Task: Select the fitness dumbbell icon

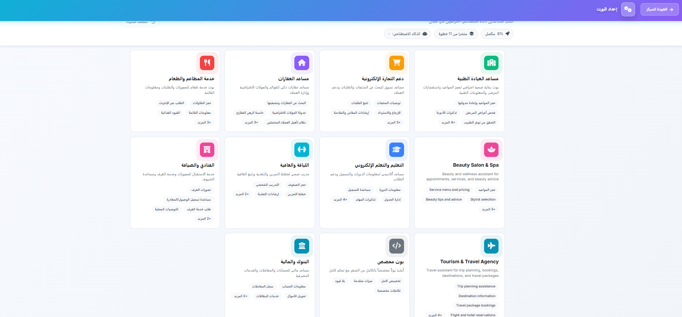Action: 302,150
